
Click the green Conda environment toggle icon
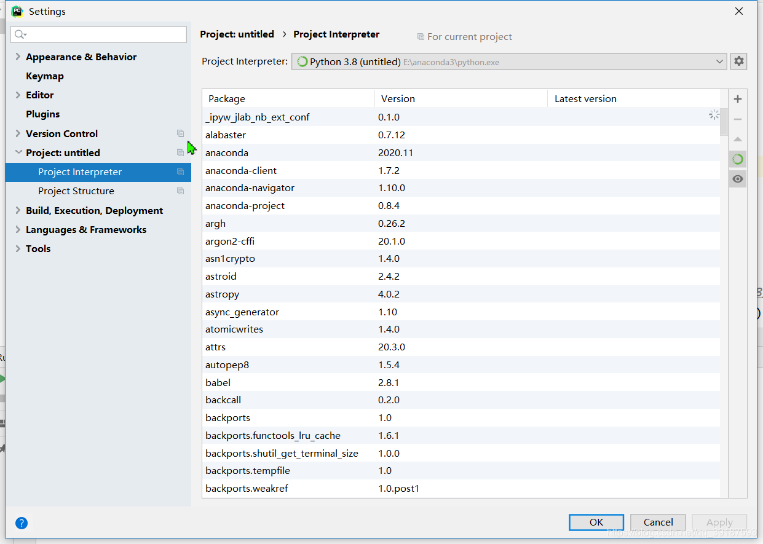[738, 159]
